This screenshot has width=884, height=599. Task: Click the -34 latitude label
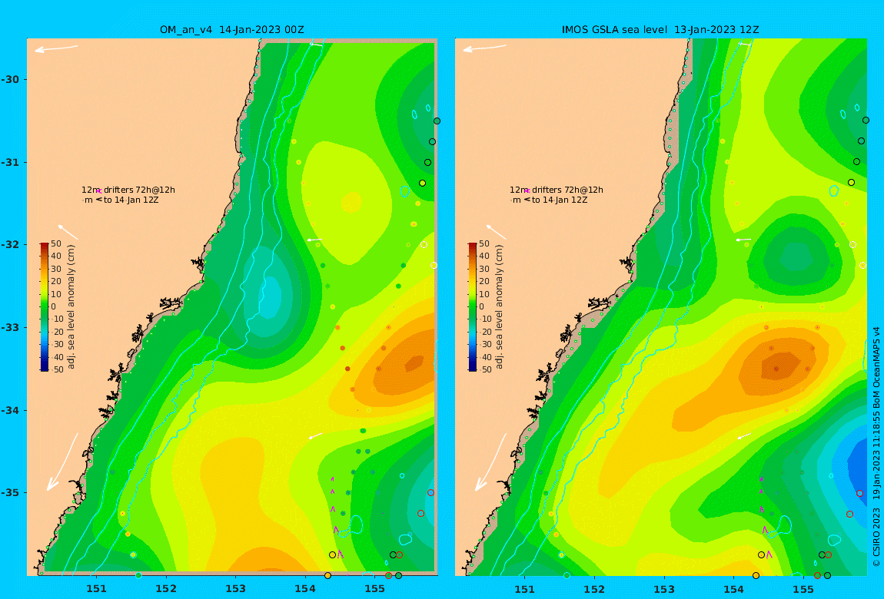point(10,410)
